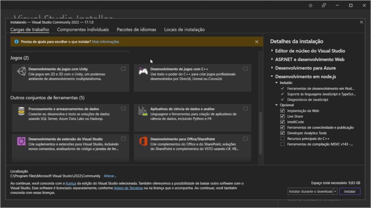Check Desenvolvimento de extensão do Visual Studio
The width and height of the screenshot is (371, 208).
click(123, 139)
